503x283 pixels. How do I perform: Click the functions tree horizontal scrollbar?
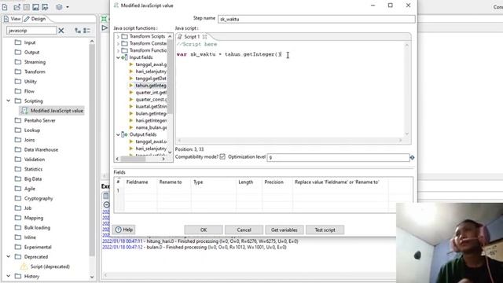coord(140,159)
